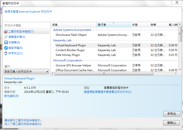
Task: Select 搜尋提供者(S) add-on type
Action: 17,37
